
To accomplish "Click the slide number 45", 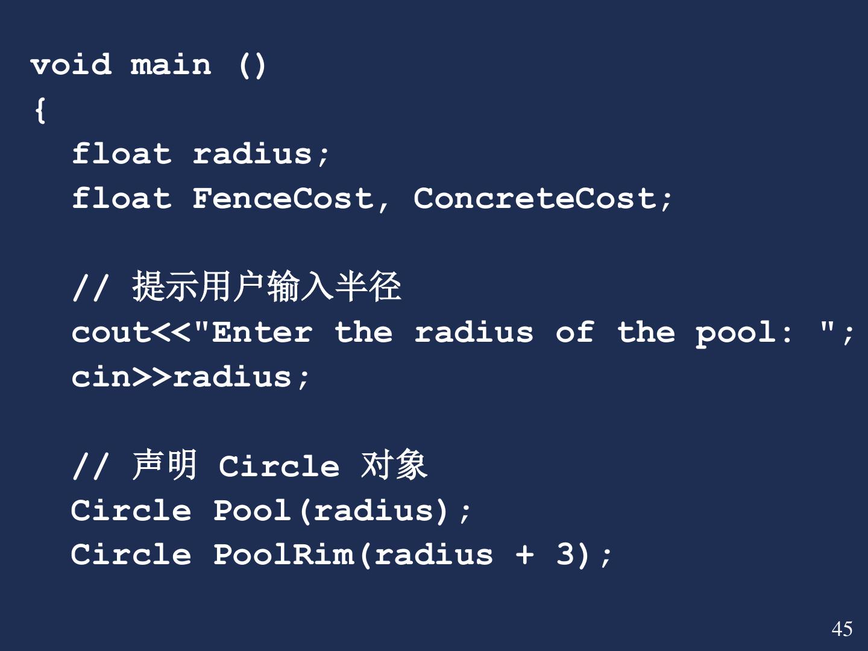I will [x=841, y=629].
